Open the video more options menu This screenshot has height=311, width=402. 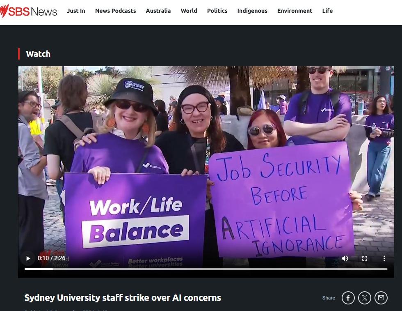point(384,258)
